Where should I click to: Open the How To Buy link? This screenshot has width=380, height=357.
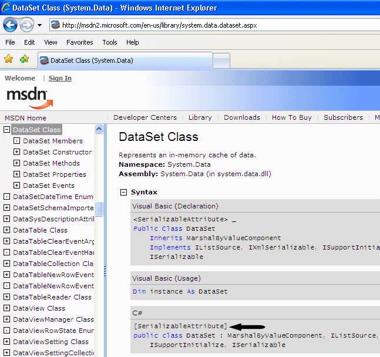(292, 117)
